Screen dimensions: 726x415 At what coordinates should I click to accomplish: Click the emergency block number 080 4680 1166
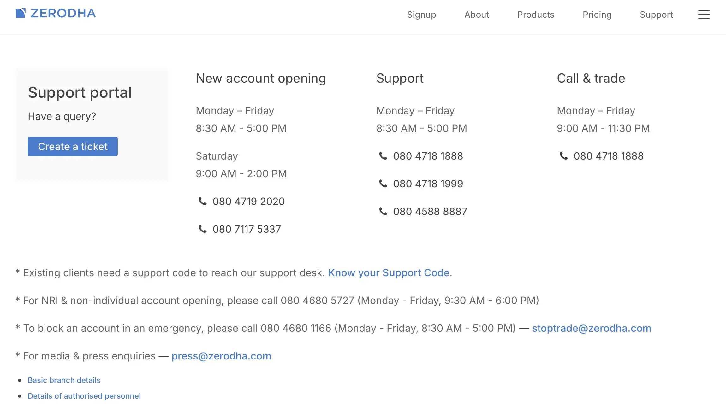(x=296, y=328)
